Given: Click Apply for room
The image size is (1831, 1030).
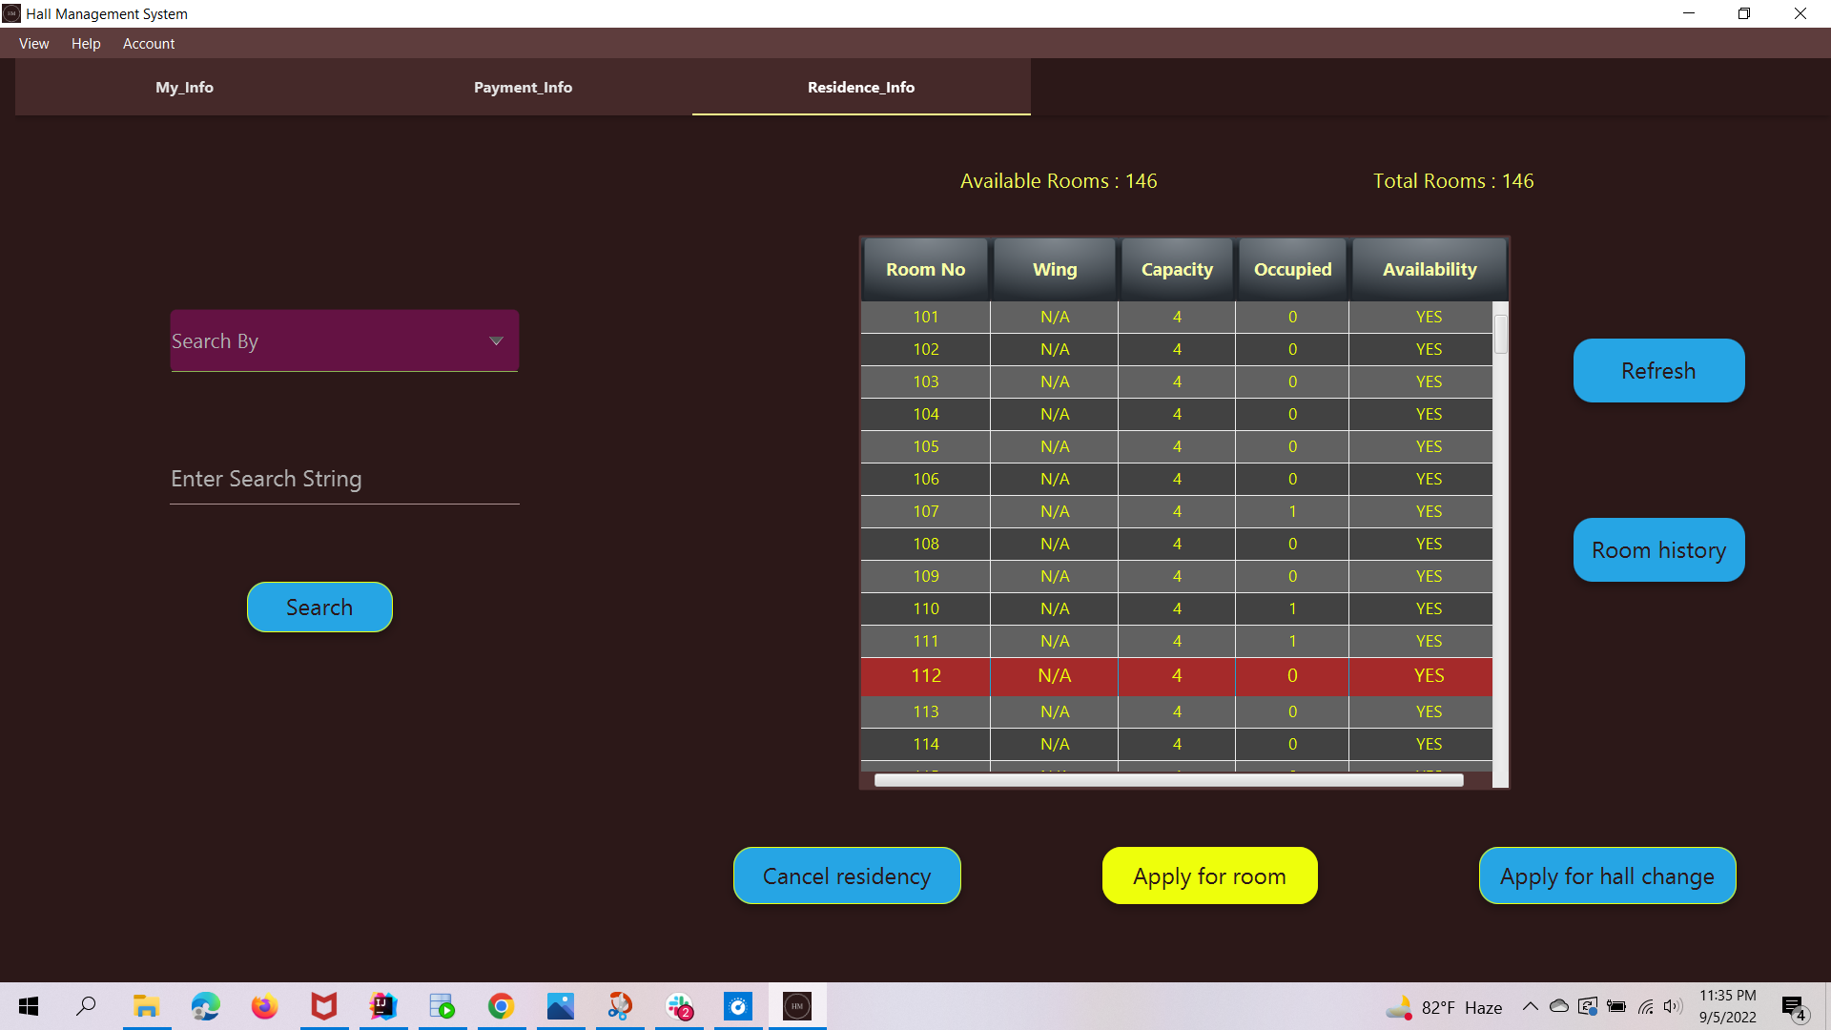Looking at the screenshot, I should [1208, 875].
